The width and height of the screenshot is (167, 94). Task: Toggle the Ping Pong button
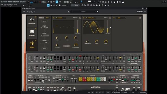(x=67, y=46)
